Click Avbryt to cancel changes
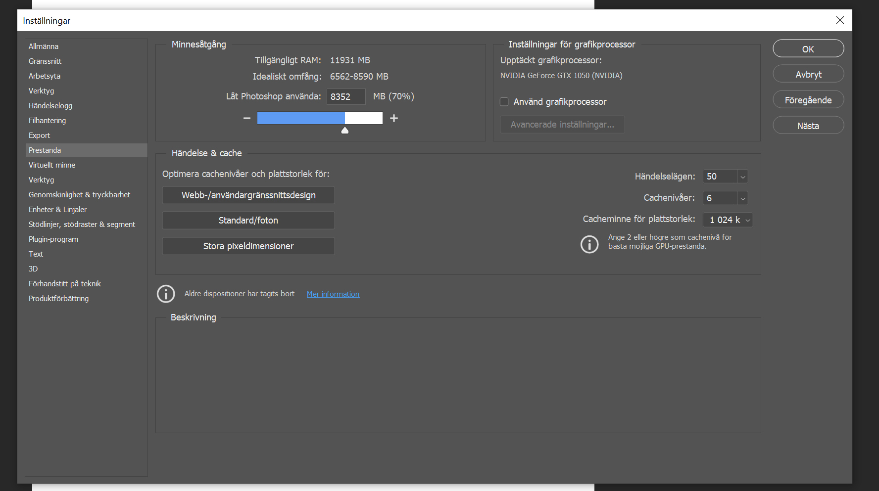The width and height of the screenshot is (879, 491). pyautogui.click(x=808, y=73)
